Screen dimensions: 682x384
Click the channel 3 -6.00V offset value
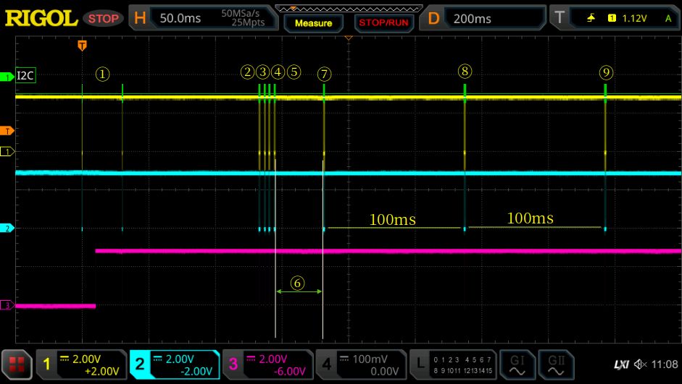pos(289,372)
